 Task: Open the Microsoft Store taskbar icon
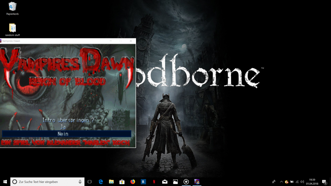[122, 182]
